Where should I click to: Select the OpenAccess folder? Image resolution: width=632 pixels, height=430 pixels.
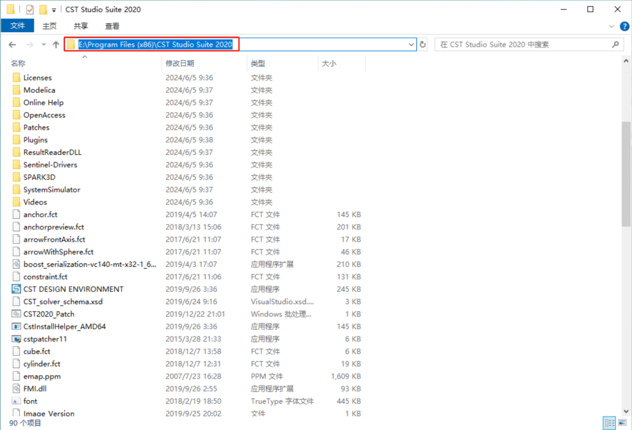[x=44, y=115]
